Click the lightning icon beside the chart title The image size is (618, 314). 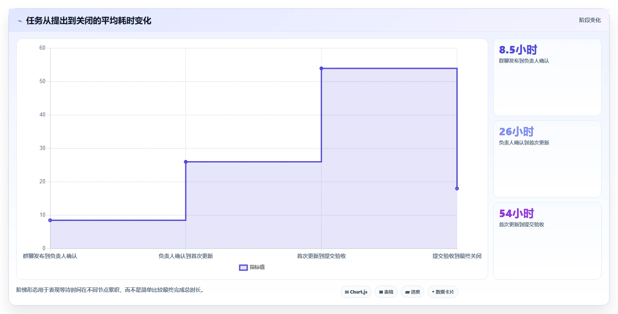click(20, 21)
